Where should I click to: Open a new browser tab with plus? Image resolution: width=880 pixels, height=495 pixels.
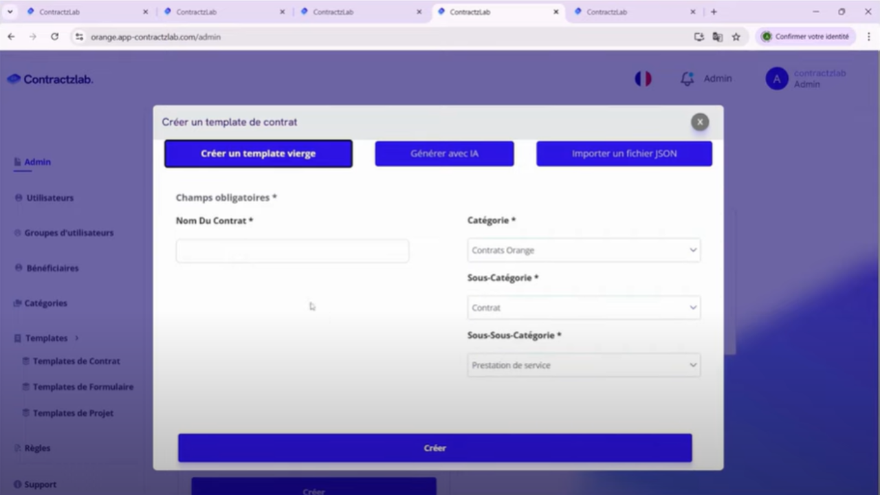714,12
